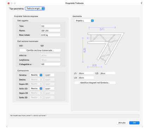Click Modifica Magneti nel Simbolo button
Viewport: 148px width, 129px height.
tap(95, 83)
